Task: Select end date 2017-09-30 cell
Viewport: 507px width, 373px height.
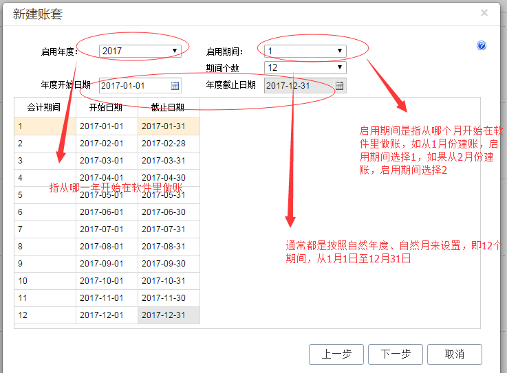Action: pos(169,264)
